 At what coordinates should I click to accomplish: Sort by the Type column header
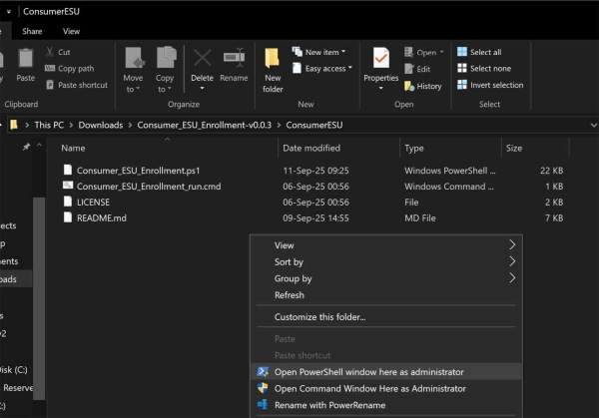click(x=414, y=148)
